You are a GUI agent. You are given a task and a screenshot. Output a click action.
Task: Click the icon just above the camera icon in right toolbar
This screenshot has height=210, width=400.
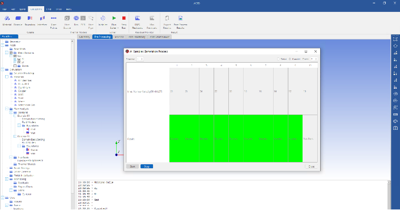click(x=395, y=121)
